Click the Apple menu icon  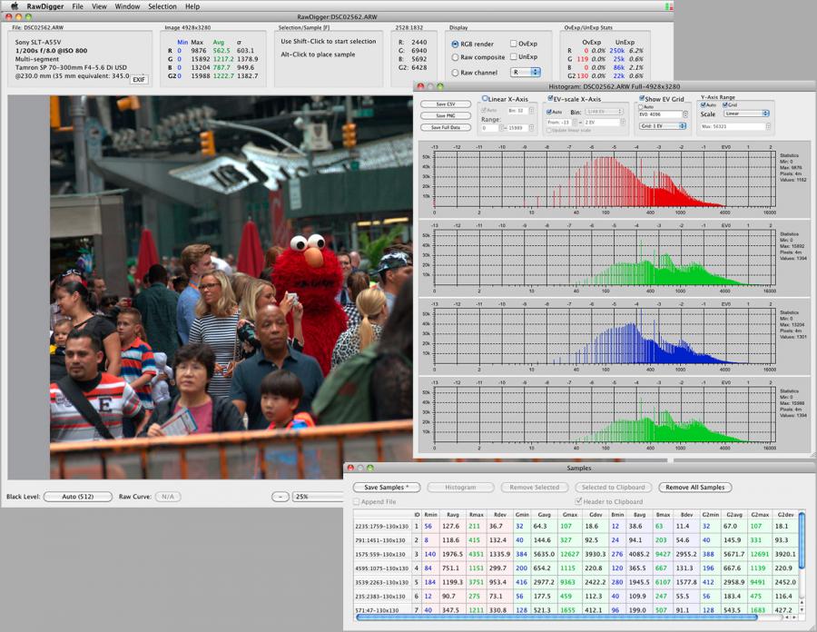coord(14,6)
